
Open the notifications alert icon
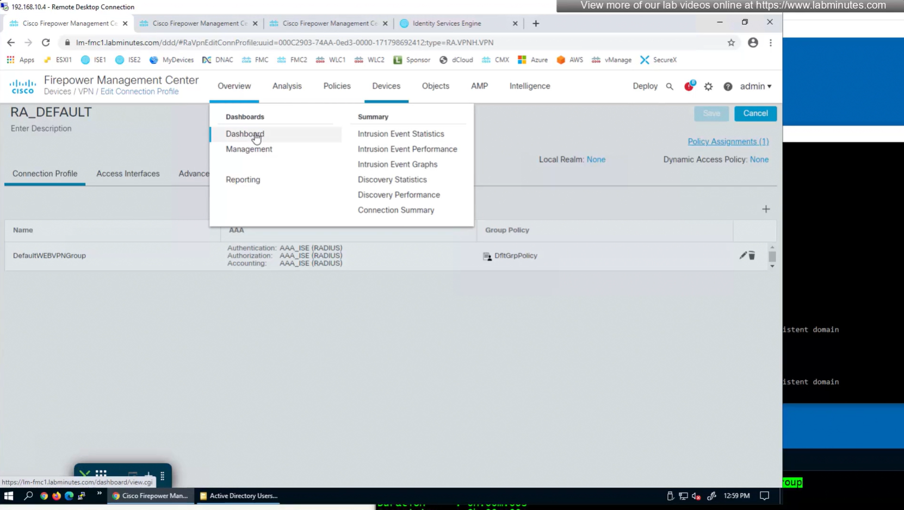[x=689, y=86]
